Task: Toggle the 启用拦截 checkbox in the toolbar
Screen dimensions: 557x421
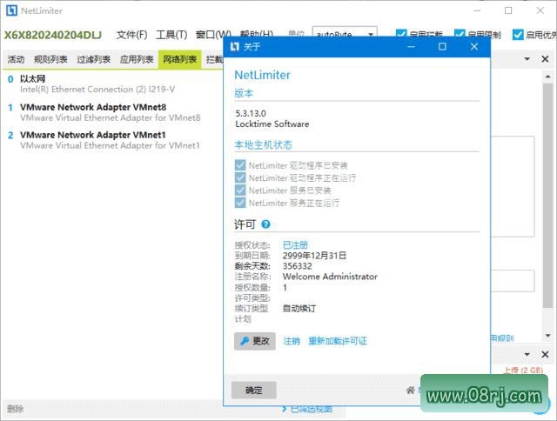Action: click(x=400, y=35)
